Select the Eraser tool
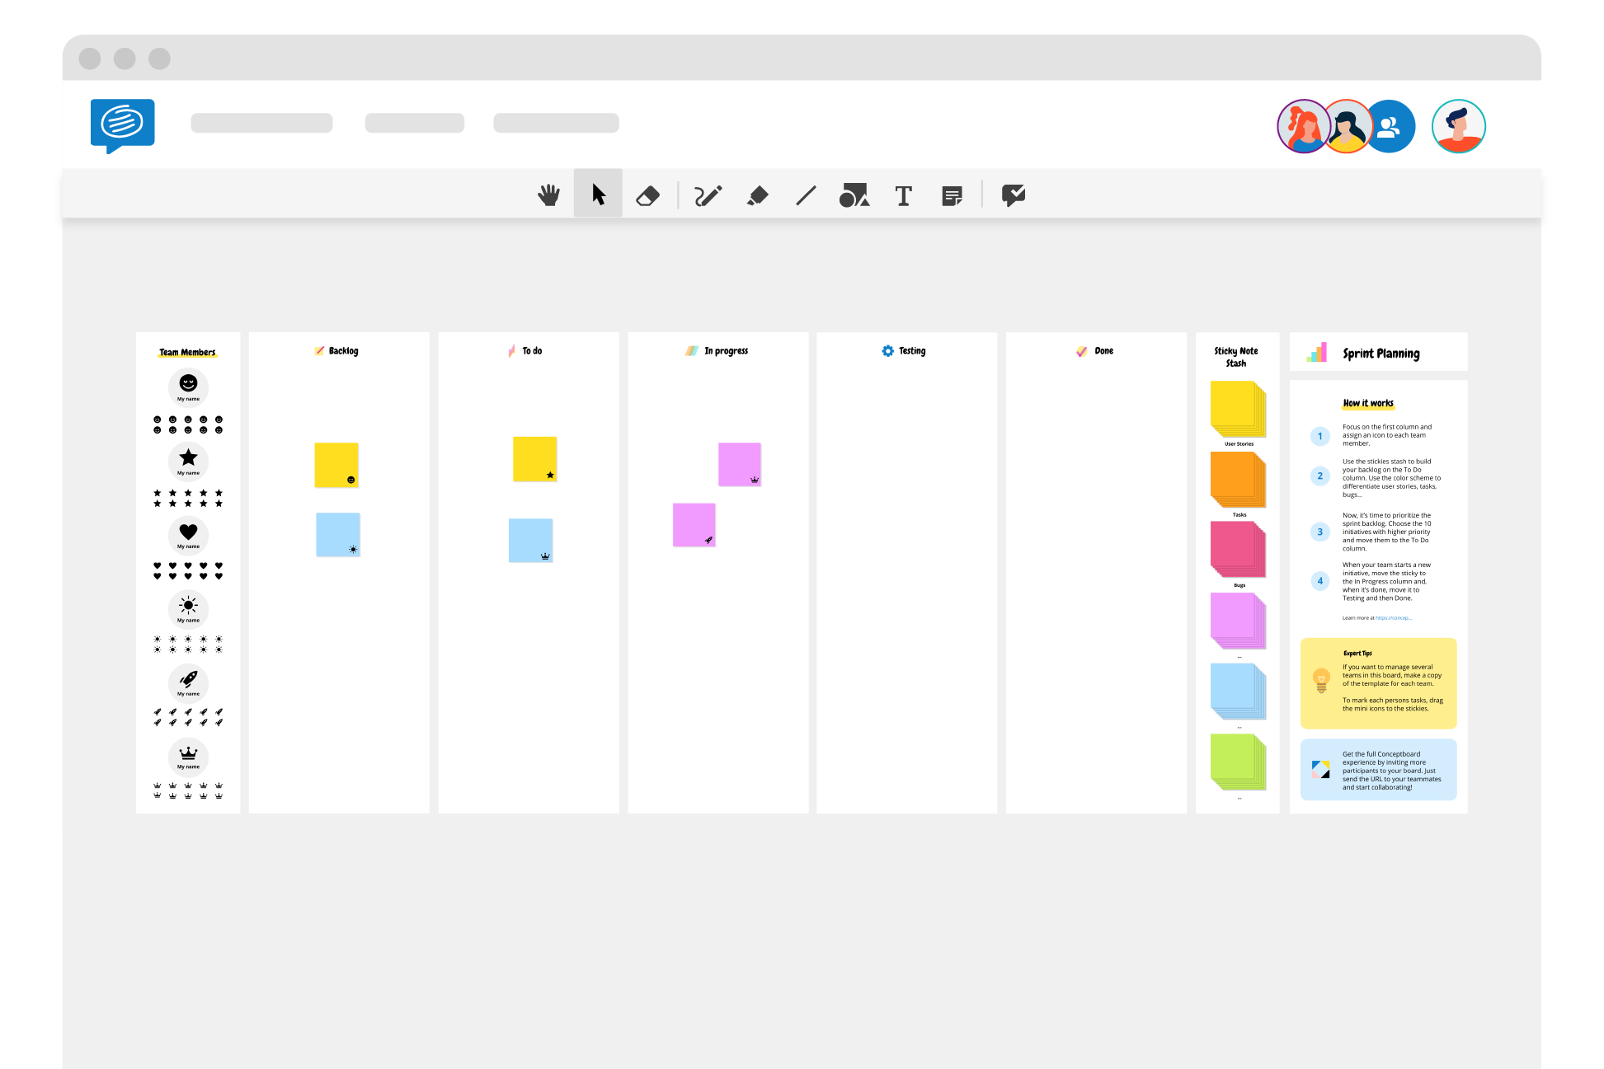1604x1069 pixels. click(x=648, y=195)
